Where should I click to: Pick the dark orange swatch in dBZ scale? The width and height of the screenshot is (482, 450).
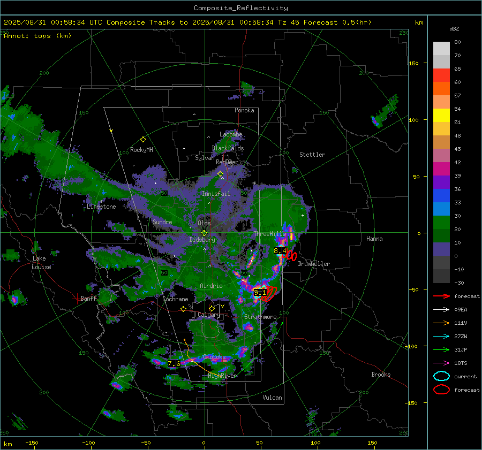[x=441, y=89]
